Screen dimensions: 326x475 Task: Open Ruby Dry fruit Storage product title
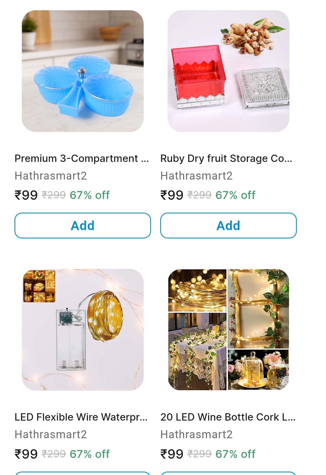point(226,159)
